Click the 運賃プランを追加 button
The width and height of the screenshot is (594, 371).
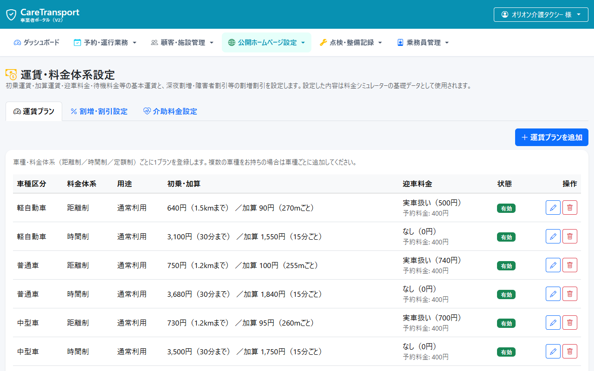[x=552, y=137]
